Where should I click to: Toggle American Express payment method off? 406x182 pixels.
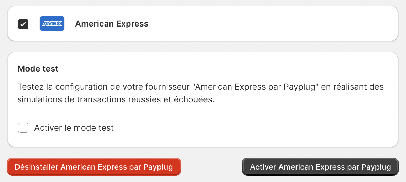[23, 24]
